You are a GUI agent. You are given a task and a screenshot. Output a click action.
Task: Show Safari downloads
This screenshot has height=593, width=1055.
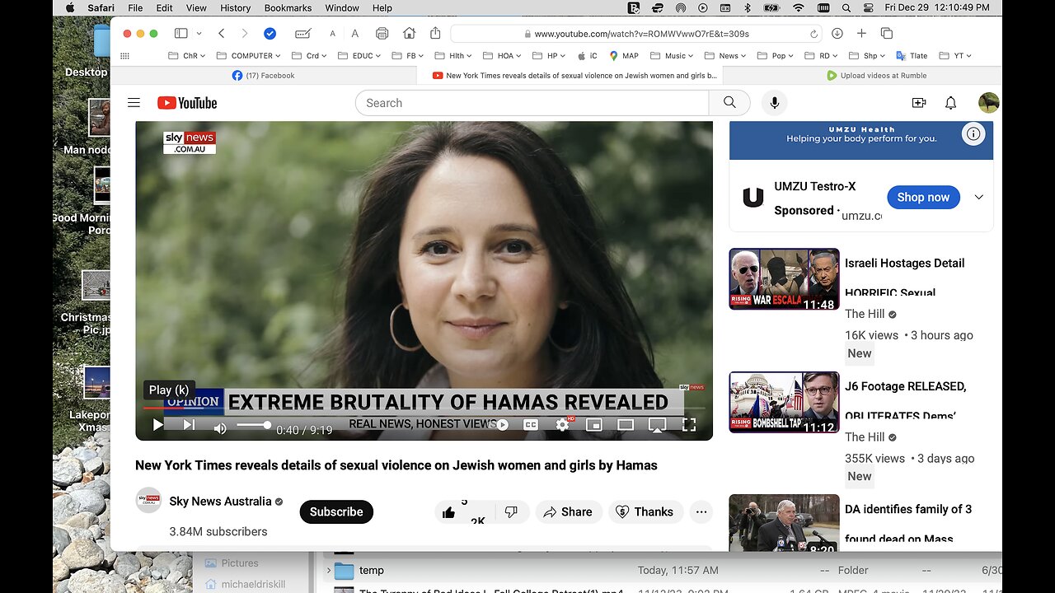[837, 34]
